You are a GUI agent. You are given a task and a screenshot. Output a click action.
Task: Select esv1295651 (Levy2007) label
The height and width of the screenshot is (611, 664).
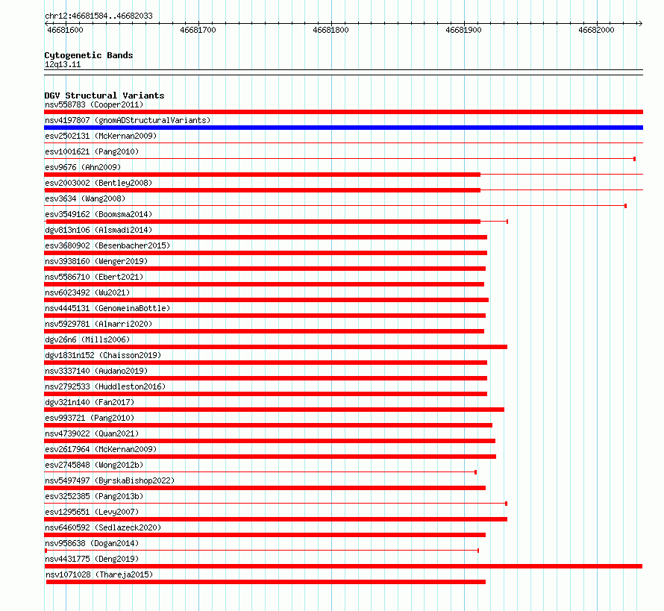click(x=92, y=512)
